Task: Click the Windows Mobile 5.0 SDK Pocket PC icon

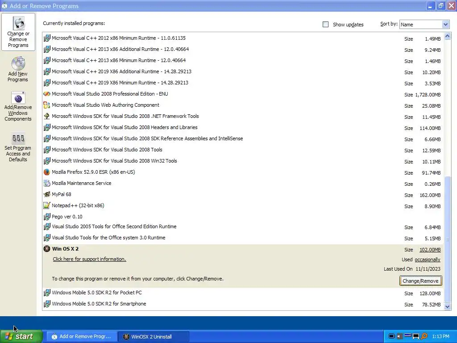Action: click(x=46, y=293)
